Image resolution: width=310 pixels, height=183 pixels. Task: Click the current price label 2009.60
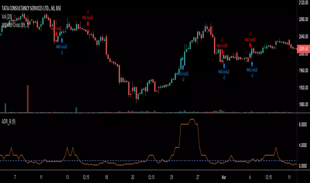[303, 49]
